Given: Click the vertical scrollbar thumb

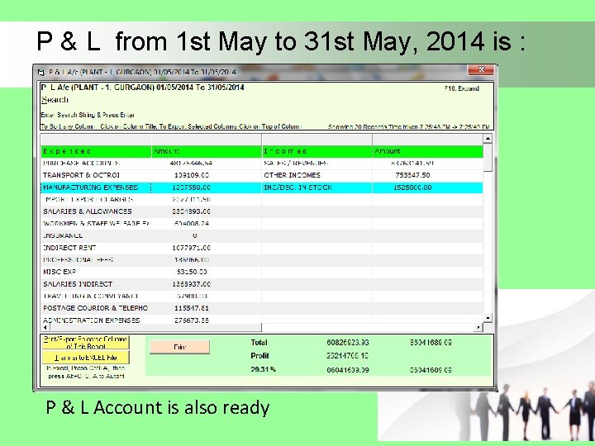Looking at the screenshot, I should point(488,158).
